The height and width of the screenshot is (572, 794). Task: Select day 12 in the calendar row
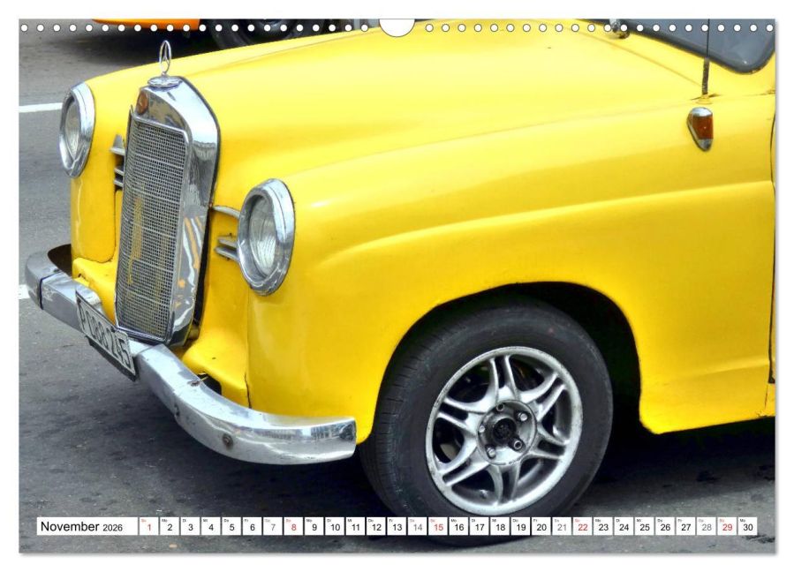(375, 527)
